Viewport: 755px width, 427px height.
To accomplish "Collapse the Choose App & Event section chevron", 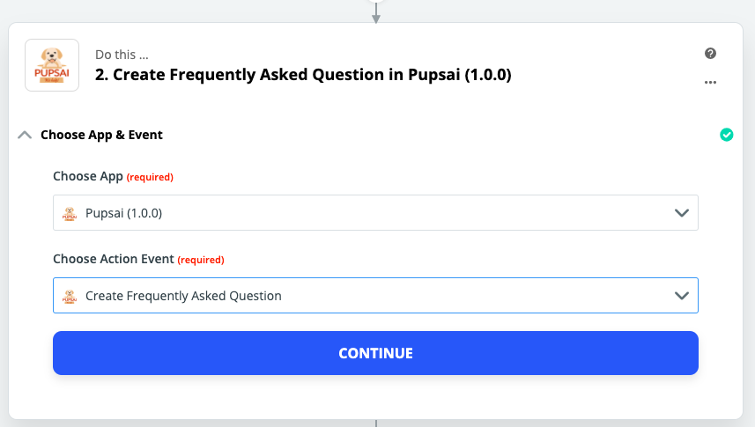I will point(25,135).
